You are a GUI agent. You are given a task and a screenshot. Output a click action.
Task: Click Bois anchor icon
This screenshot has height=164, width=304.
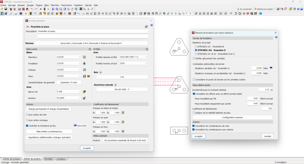(x=101, y=72)
